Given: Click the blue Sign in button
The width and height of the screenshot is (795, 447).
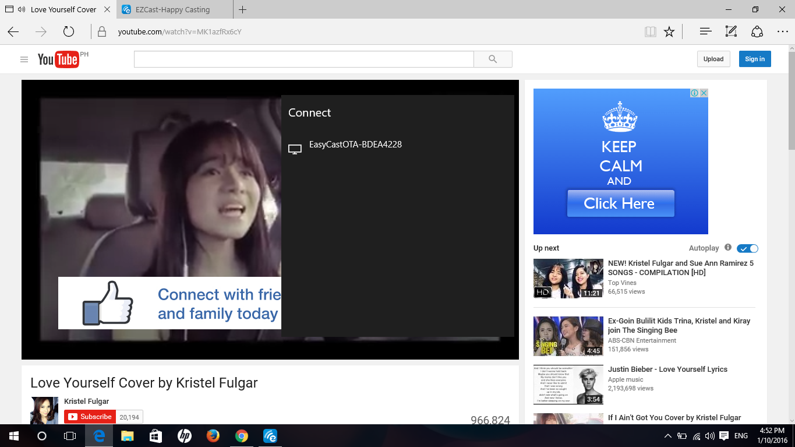Looking at the screenshot, I should click(754, 59).
